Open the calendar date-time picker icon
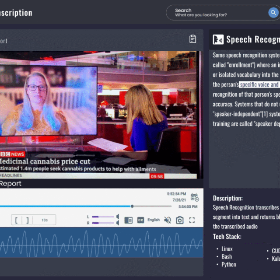This screenshot has height=280, width=280. coord(195,197)
